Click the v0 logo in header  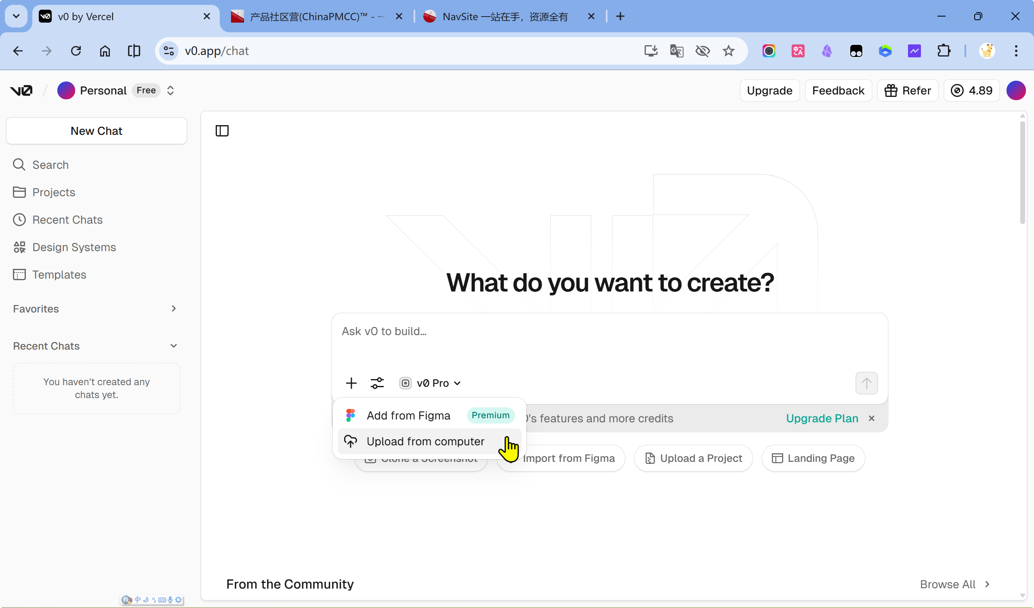click(21, 91)
